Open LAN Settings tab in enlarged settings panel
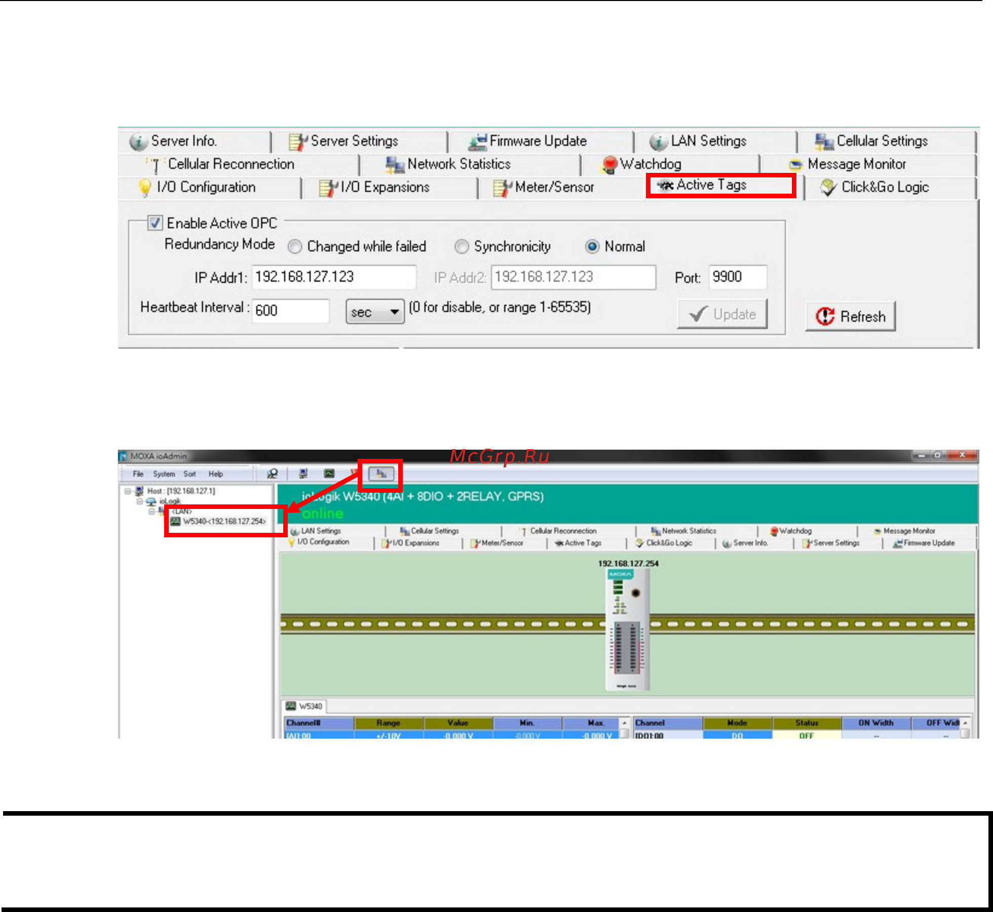 click(715, 141)
